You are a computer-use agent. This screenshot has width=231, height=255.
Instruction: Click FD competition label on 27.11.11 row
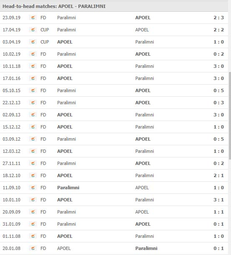[43, 163]
